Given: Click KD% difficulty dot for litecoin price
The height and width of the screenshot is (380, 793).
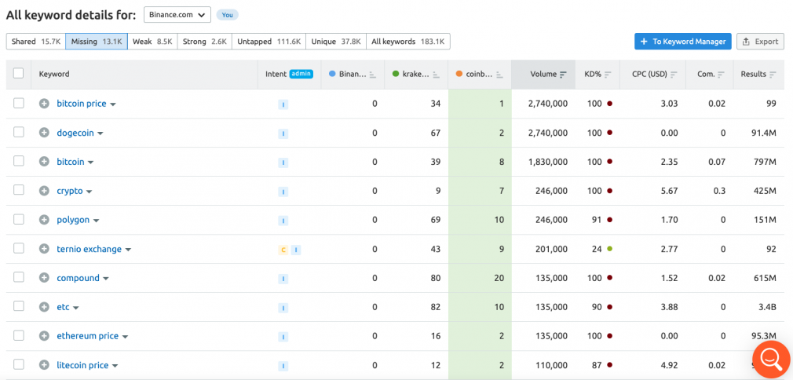Looking at the screenshot, I should click(610, 365).
